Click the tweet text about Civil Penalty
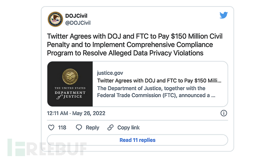This screenshot has width=266, height=159. coord(135,45)
